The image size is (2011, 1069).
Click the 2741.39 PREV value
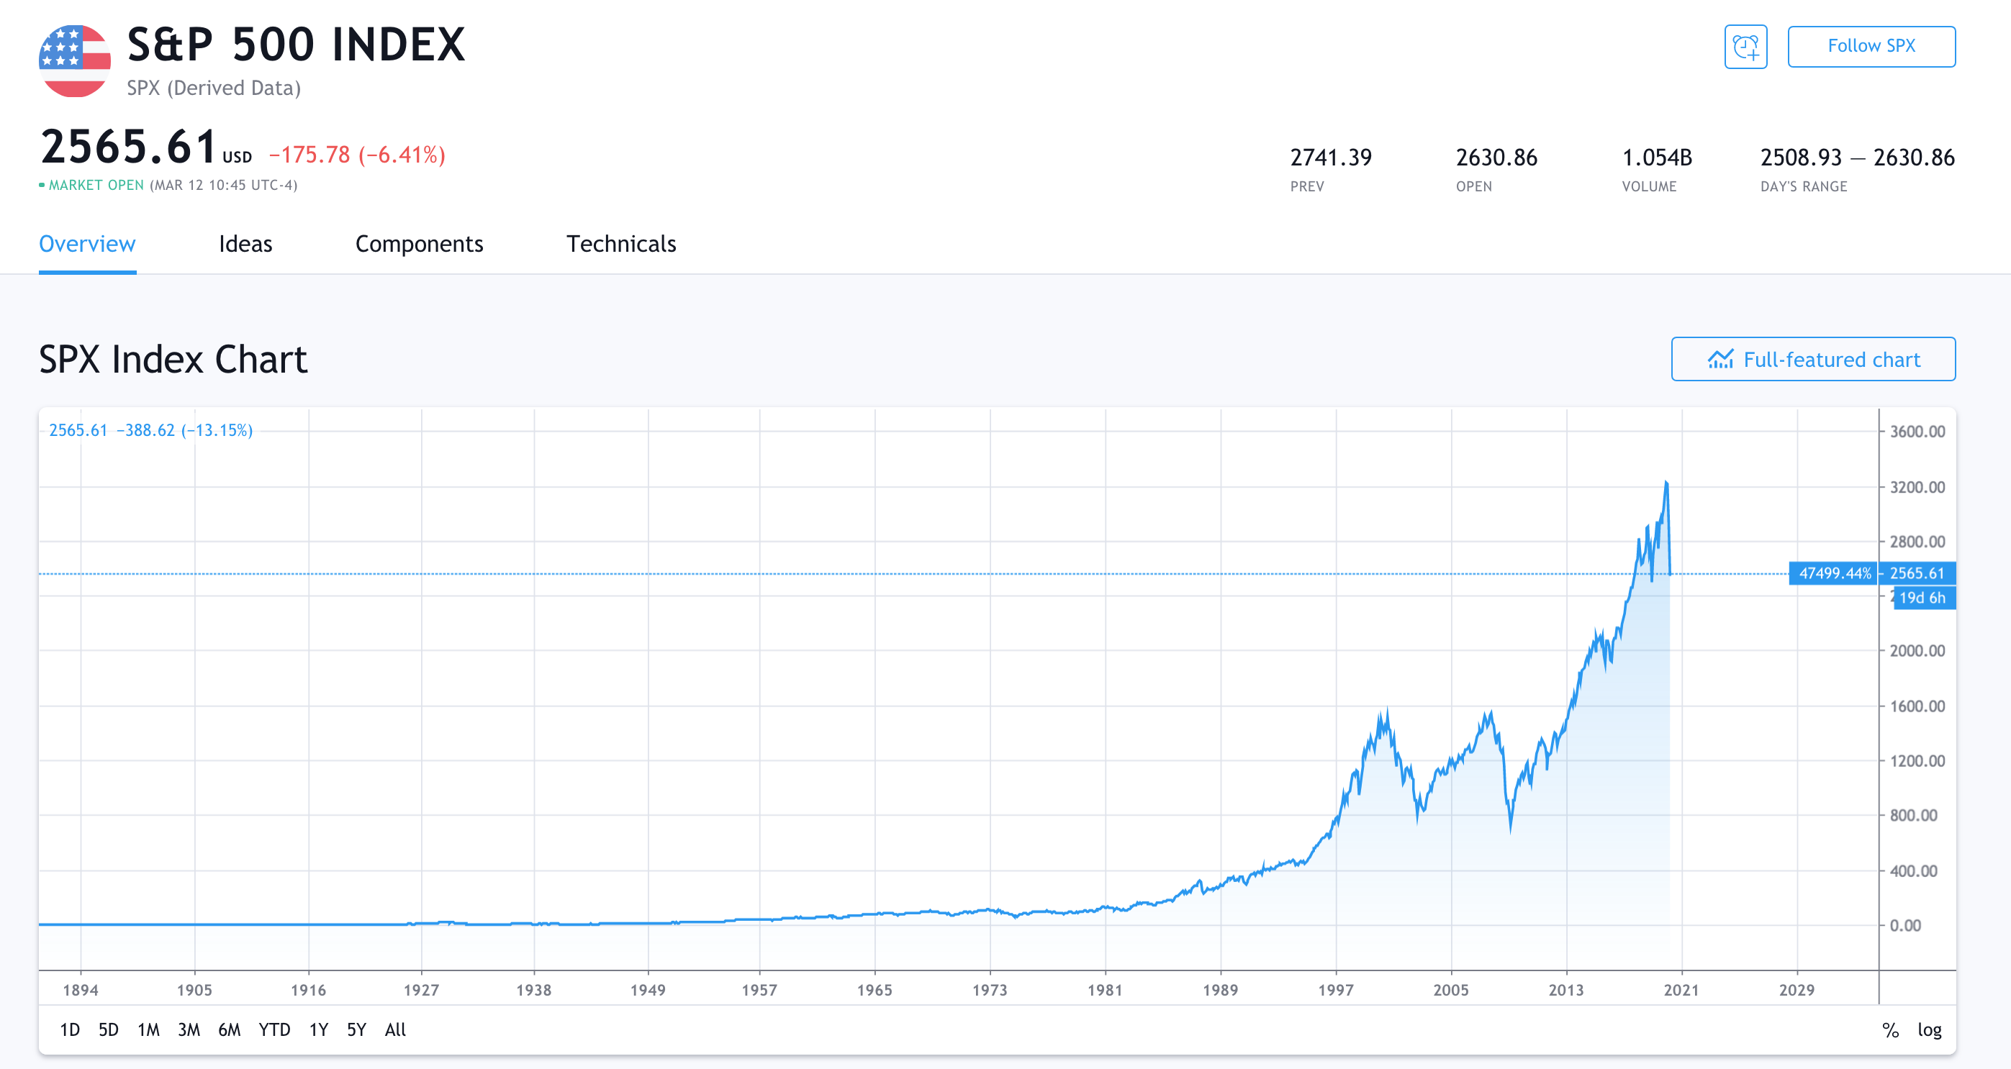(x=1330, y=157)
